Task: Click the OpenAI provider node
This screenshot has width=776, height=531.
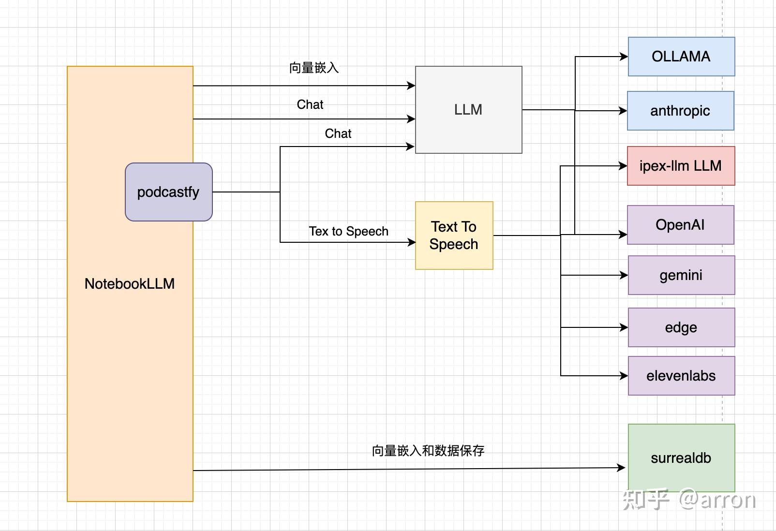Action: [x=680, y=225]
